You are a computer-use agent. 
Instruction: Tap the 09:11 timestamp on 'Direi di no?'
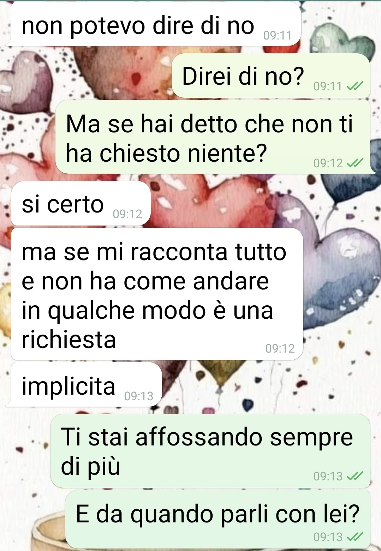(x=328, y=86)
